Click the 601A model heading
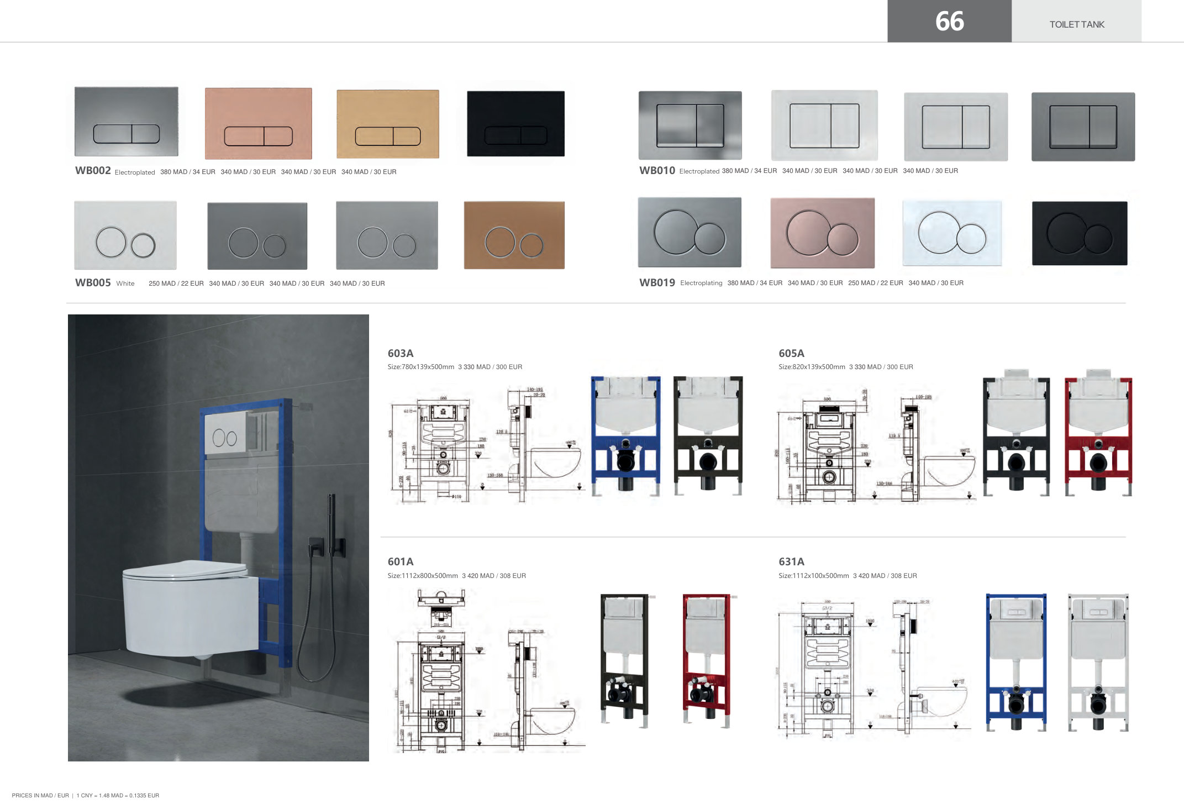Screen dimensions: 1184x804 tap(401, 561)
